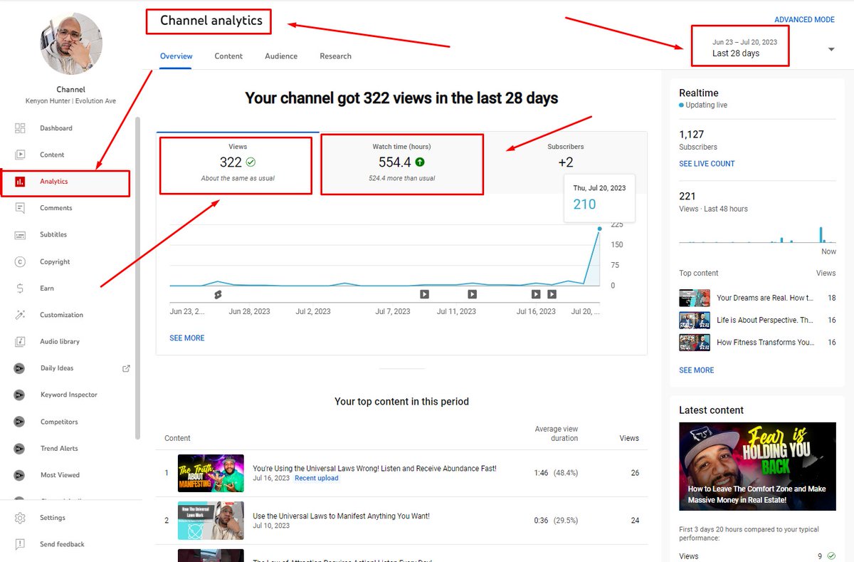Open the Settings gear icon
Image resolution: width=854 pixels, height=562 pixels.
tap(20, 518)
